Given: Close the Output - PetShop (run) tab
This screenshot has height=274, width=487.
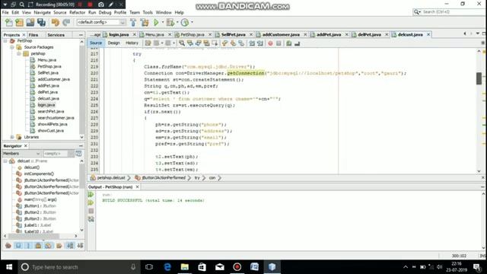Looking at the screenshot, I should pyautogui.click(x=137, y=186).
